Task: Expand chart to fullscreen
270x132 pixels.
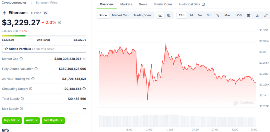Action: click(x=266, y=15)
